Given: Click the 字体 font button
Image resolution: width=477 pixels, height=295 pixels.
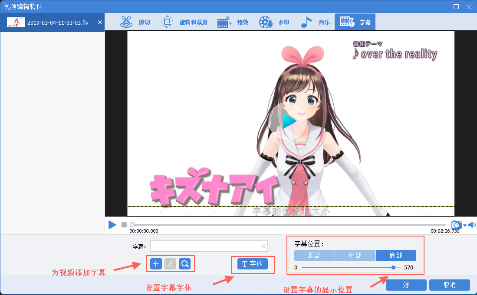Looking at the screenshot, I should pos(253,264).
